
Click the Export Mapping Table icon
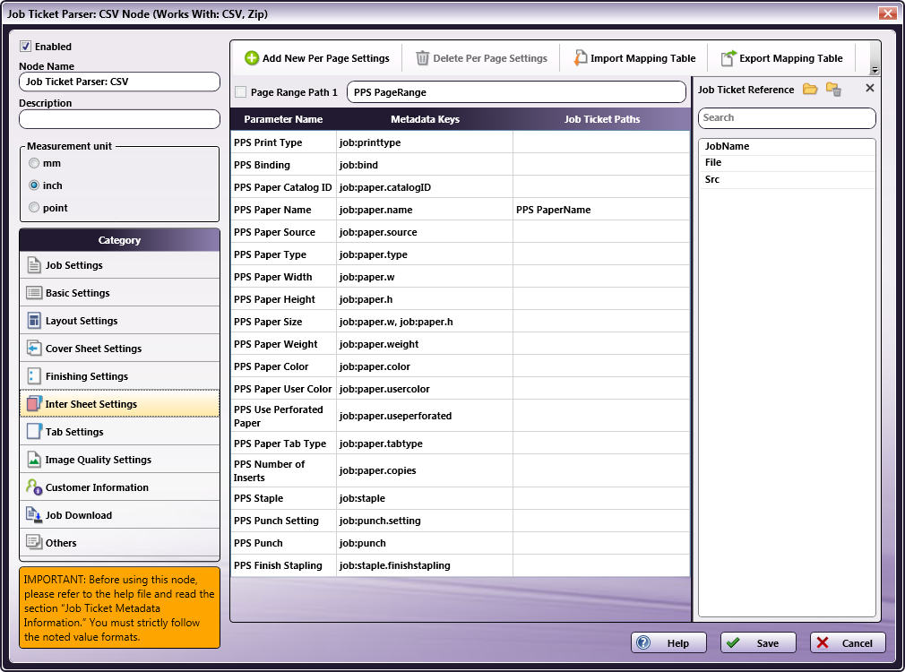tap(729, 58)
